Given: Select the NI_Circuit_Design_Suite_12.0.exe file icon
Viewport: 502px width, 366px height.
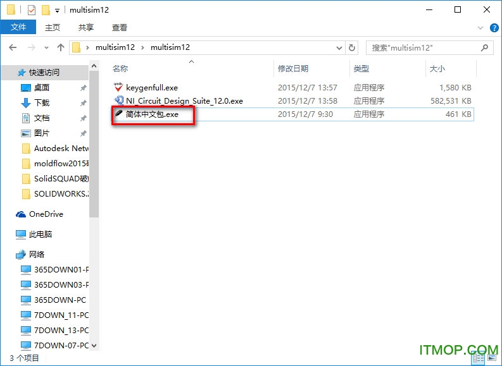Looking at the screenshot, I should (119, 101).
